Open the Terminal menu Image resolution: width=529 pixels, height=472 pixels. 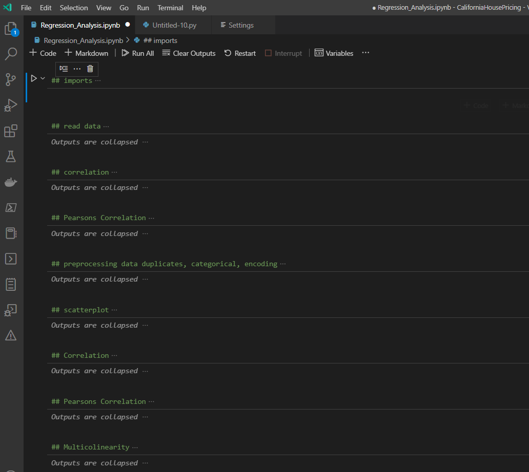pyautogui.click(x=170, y=7)
